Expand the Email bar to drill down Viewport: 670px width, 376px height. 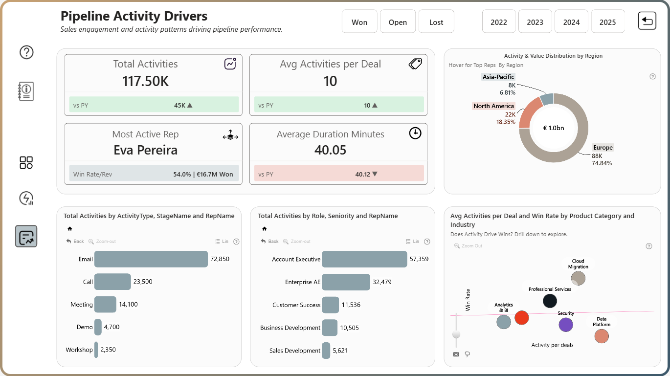pyautogui.click(x=151, y=259)
